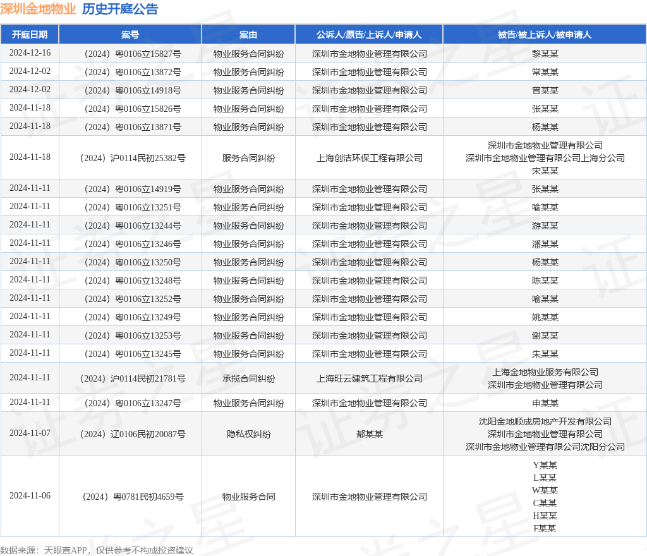Click defendant 深圳市金地物业管理有限公司上海分公司
The width and height of the screenshot is (647, 556).
point(545,158)
